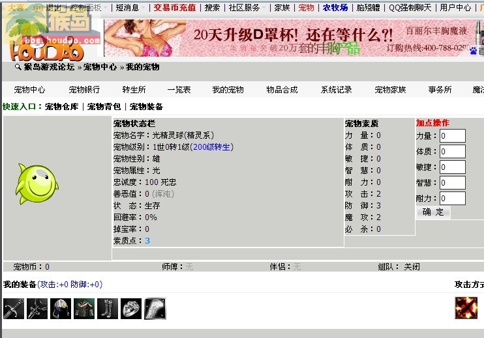Click the wing equipment slot icon
The width and height of the screenshot is (484, 338).
coord(155,309)
